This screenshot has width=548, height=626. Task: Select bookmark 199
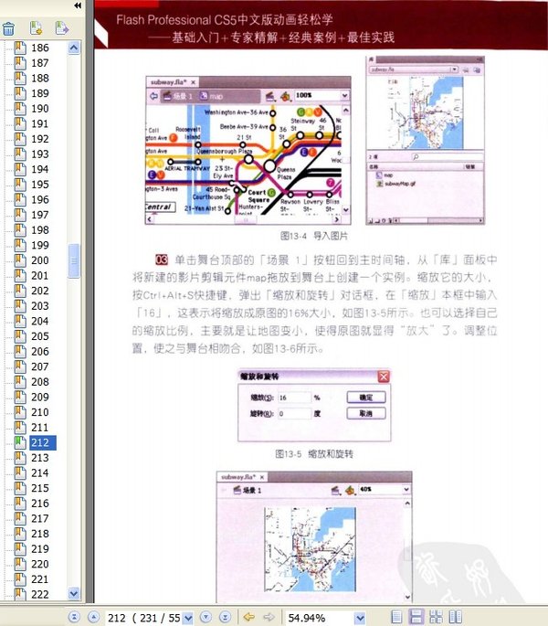40,245
